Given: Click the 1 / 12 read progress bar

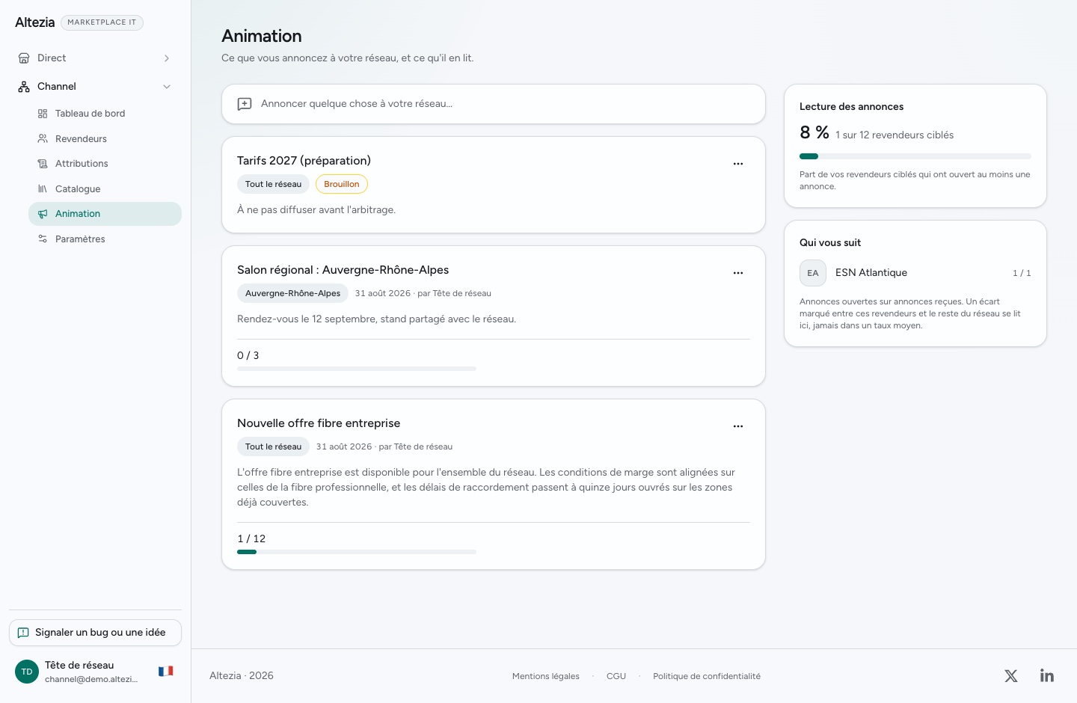Looking at the screenshot, I should coord(357,552).
